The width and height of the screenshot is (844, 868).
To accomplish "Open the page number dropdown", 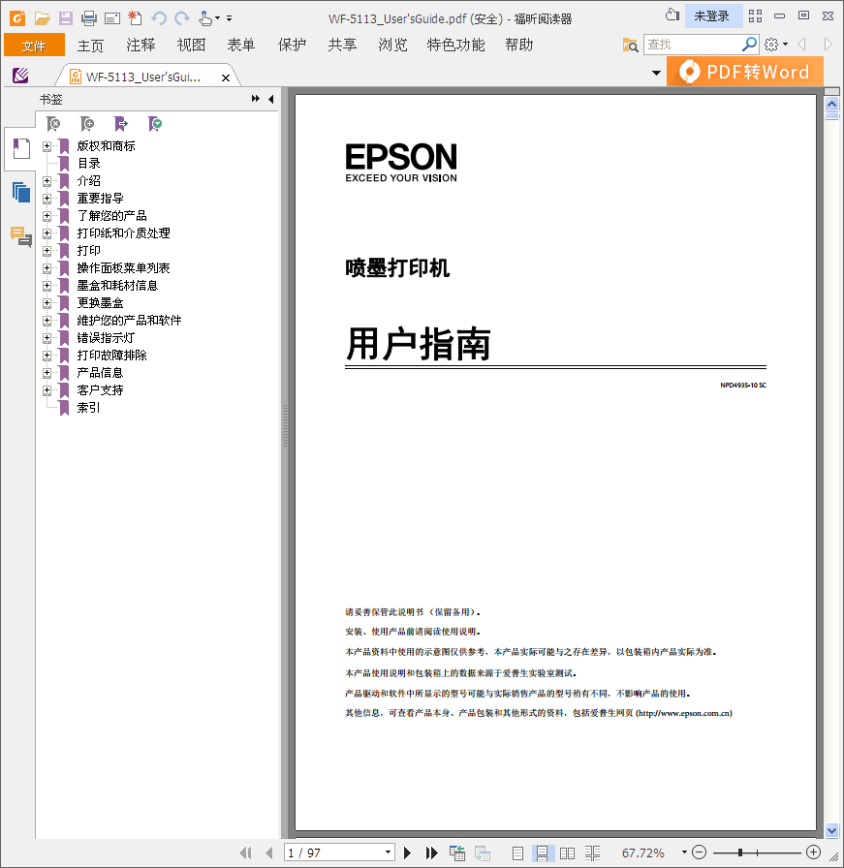I will tap(389, 852).
